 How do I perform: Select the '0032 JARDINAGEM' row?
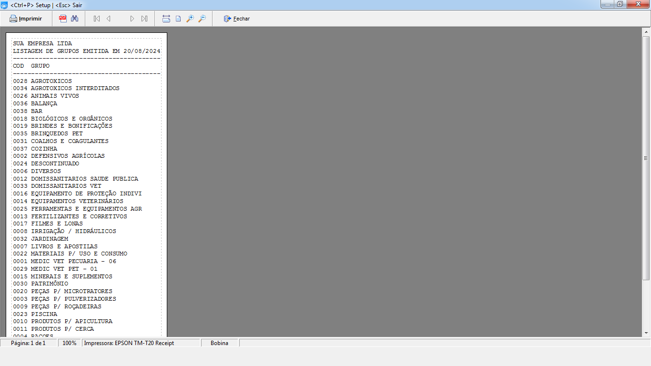(x=41, y=239)
